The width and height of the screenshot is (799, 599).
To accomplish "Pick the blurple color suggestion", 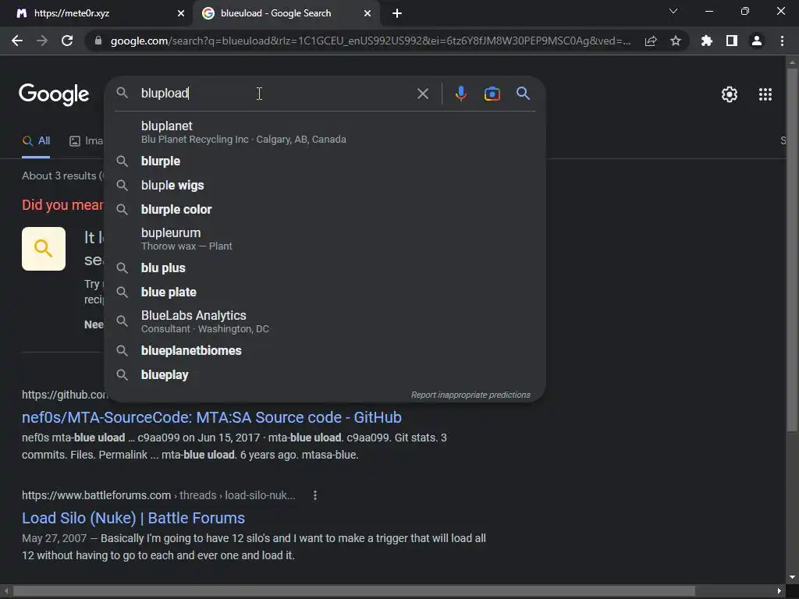I will [325, 209].
